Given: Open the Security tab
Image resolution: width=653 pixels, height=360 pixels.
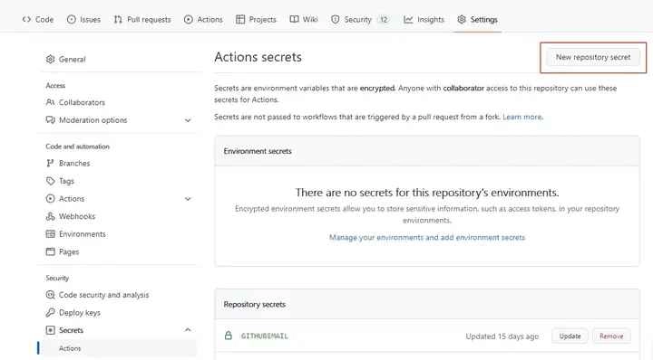Looking at the screenshot, I should point(360,20).
